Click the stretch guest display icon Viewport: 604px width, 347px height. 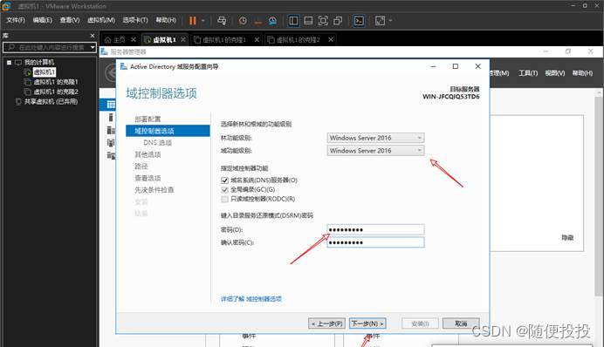[x=380, y=21]
